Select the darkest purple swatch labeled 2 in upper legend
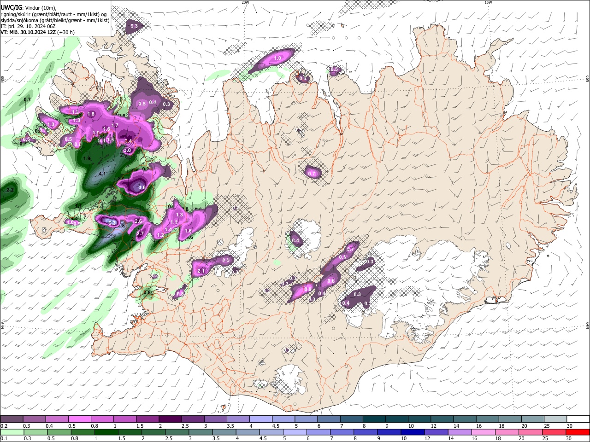Screen dimensions: 590x442 click(170, 419)
